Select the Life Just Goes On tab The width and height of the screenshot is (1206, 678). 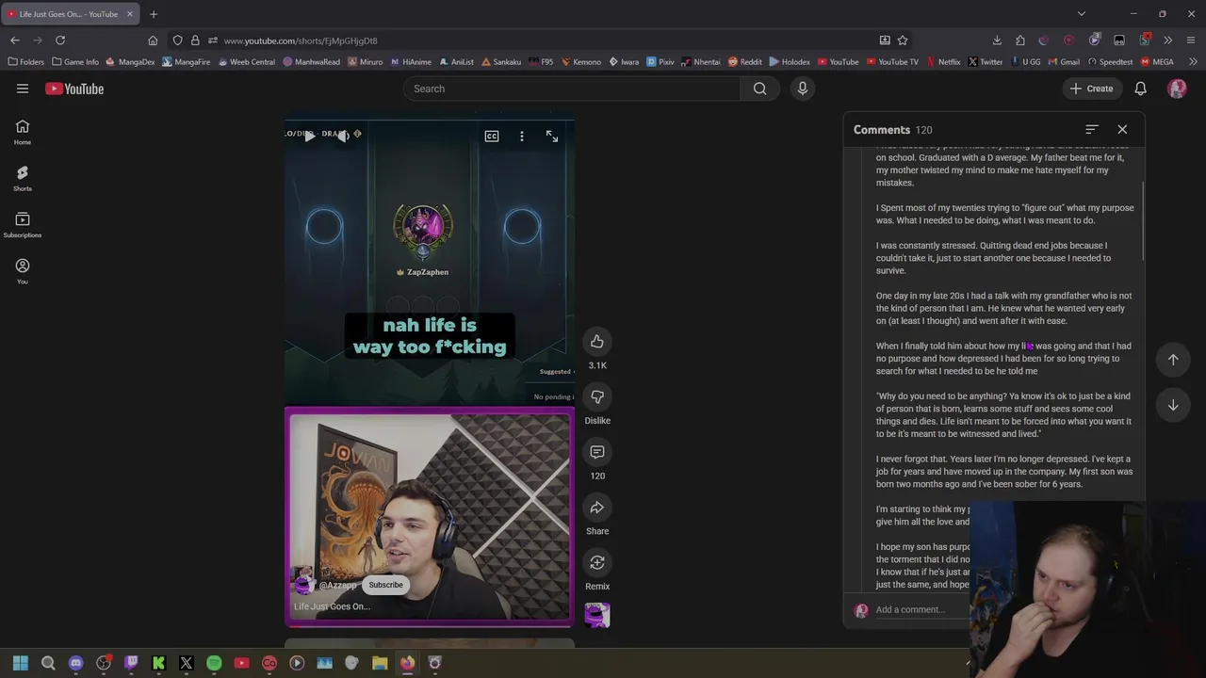click(x=68, y=14)
